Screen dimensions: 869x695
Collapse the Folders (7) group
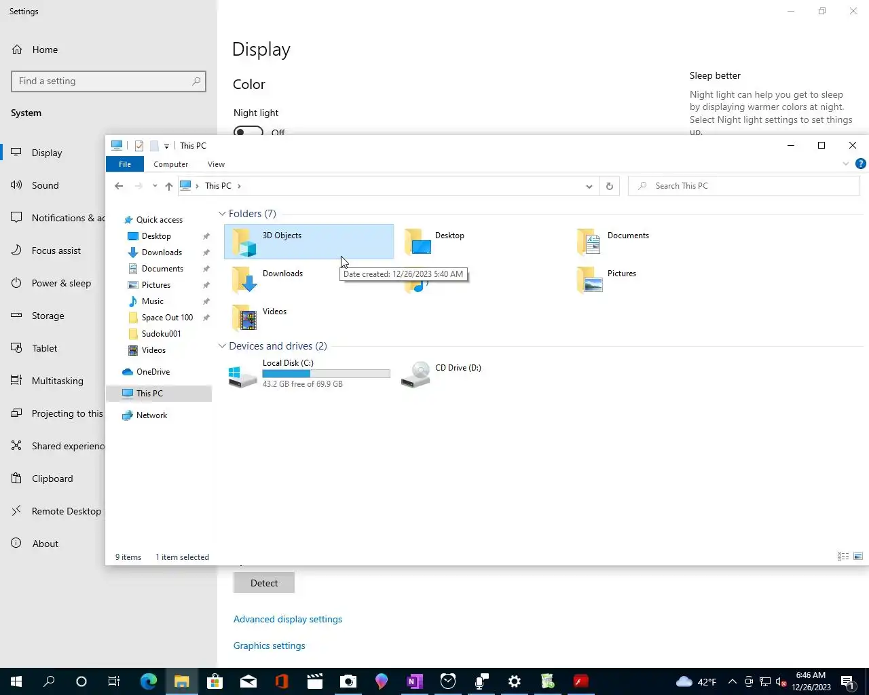(222, 214)
